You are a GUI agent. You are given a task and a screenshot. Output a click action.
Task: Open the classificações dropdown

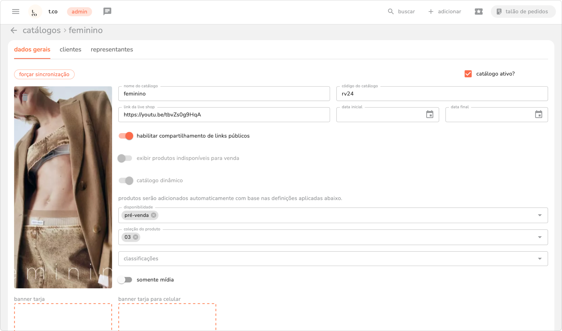pyautogui.click(x=540, y=259)
